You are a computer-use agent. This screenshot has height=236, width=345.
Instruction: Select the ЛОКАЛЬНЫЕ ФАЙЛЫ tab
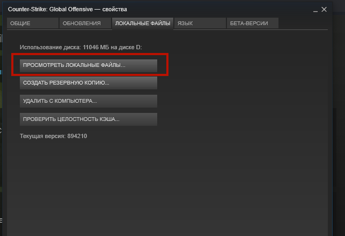pyautogui.click(x=143, y=24)
